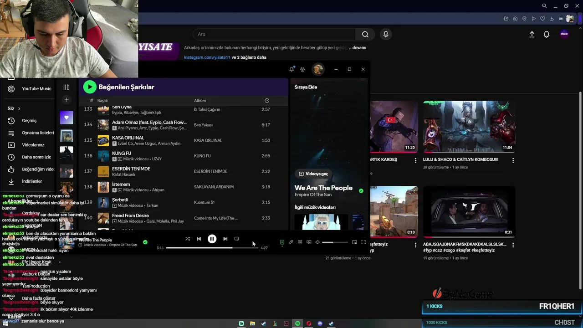Image resolution: width=583 pixels, height=328 pixels.
Task: Open connect to a device icon
Action: coord(309,242)
